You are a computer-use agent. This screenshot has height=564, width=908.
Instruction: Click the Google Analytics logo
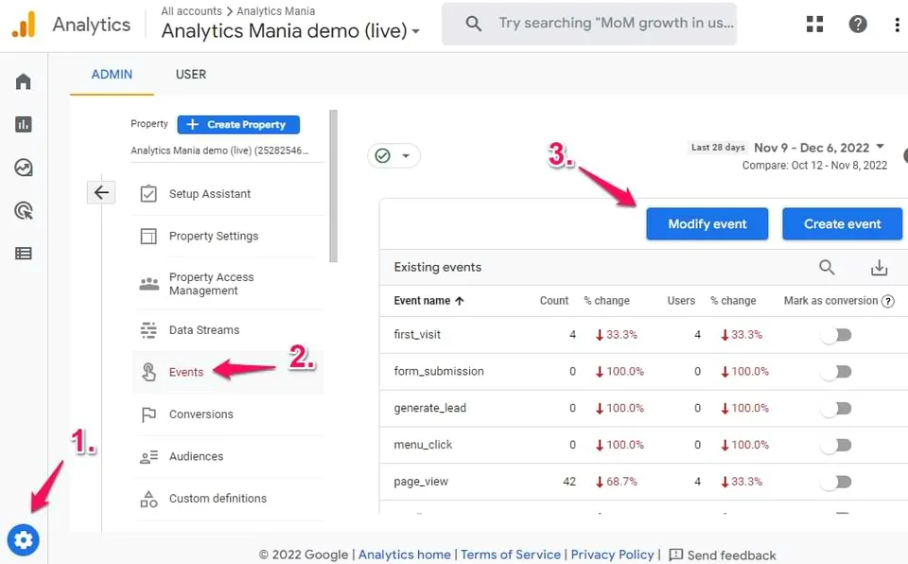pos(25,25)
